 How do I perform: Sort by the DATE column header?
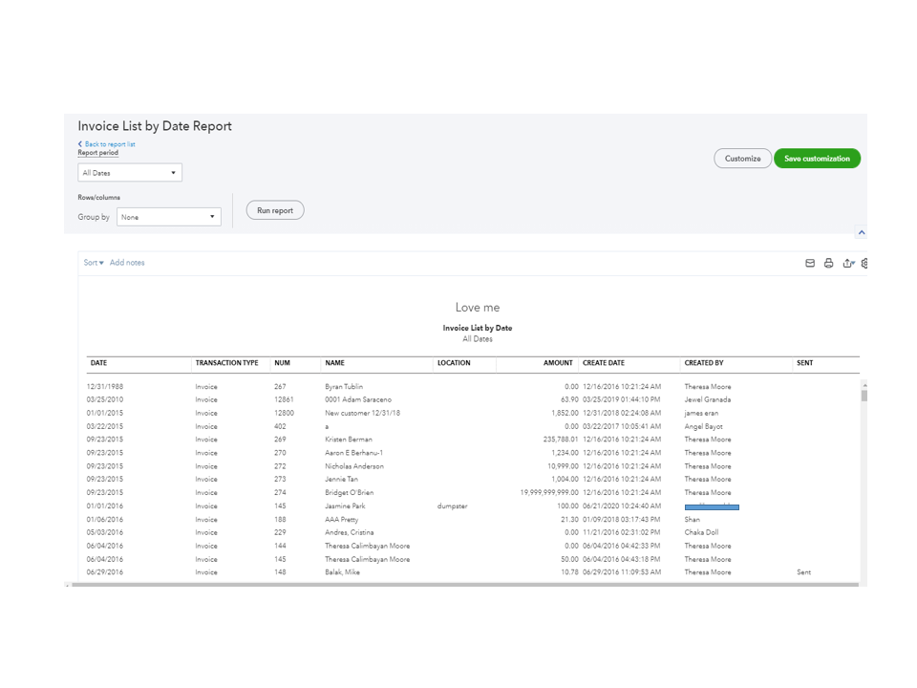click(x=98, y=363)
